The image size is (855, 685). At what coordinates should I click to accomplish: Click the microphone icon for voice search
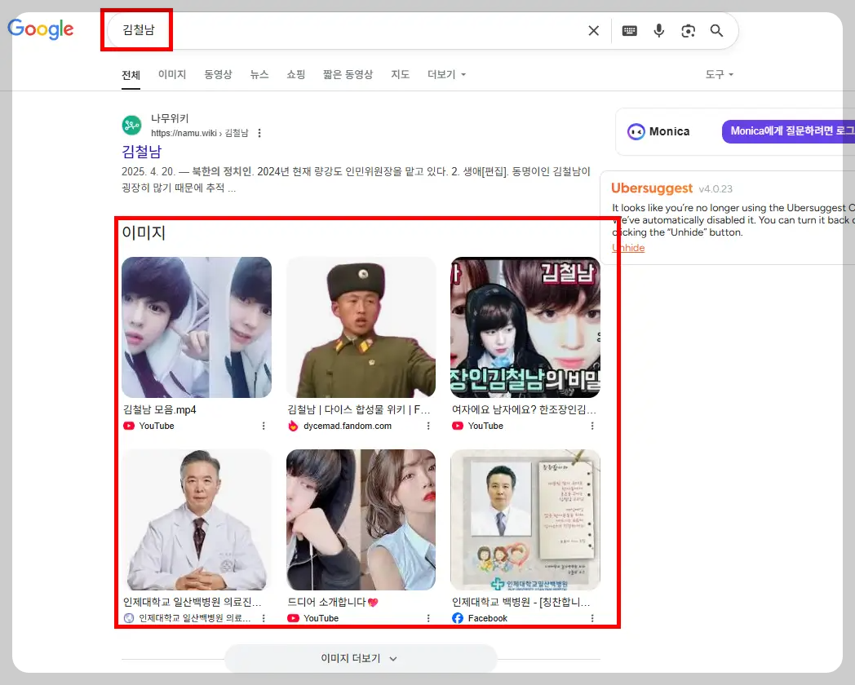[658, 30]
